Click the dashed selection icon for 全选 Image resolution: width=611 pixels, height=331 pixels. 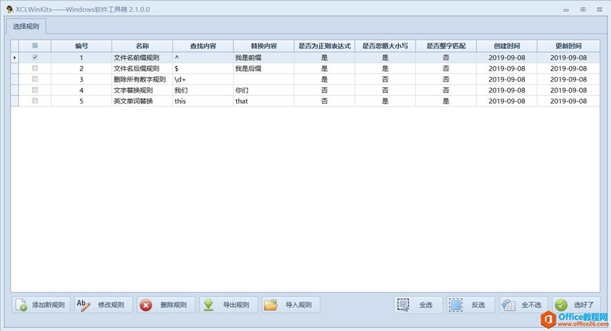tap(403, 305)
